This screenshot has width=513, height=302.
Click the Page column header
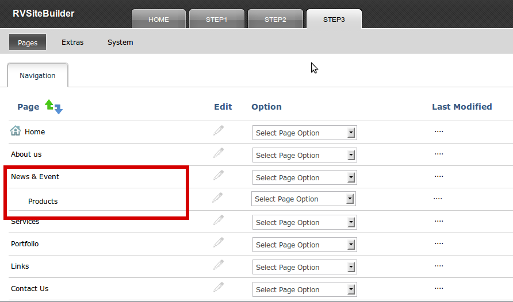tap(28, 107)
